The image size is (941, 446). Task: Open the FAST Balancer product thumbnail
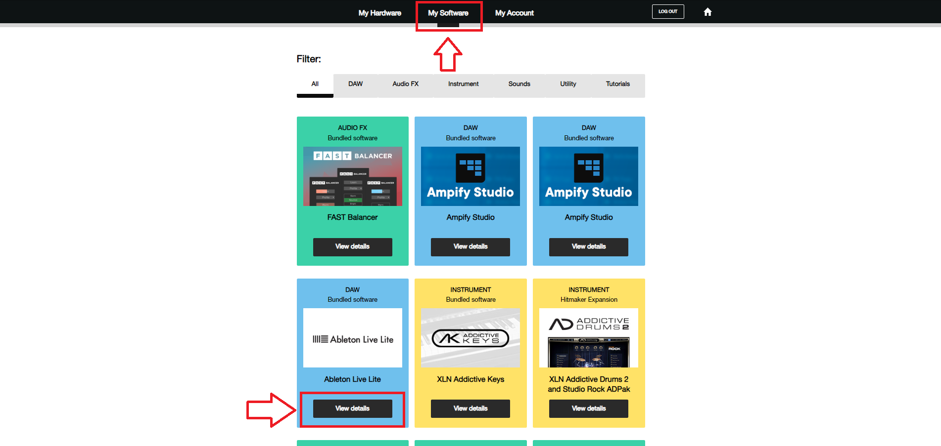[353, 176]
